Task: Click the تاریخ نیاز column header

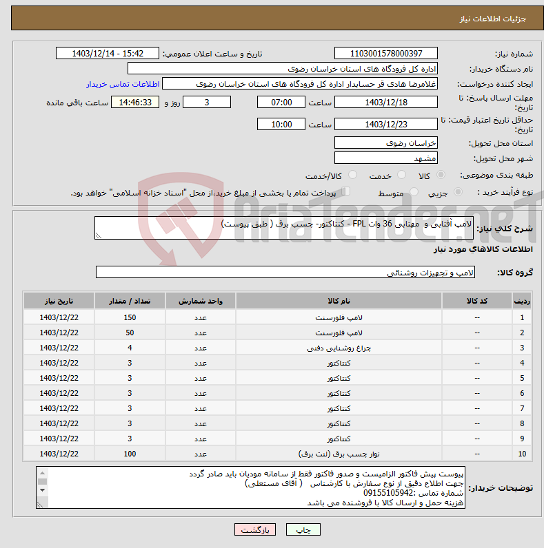Action: pyautogui.click(x=59, y=301)
